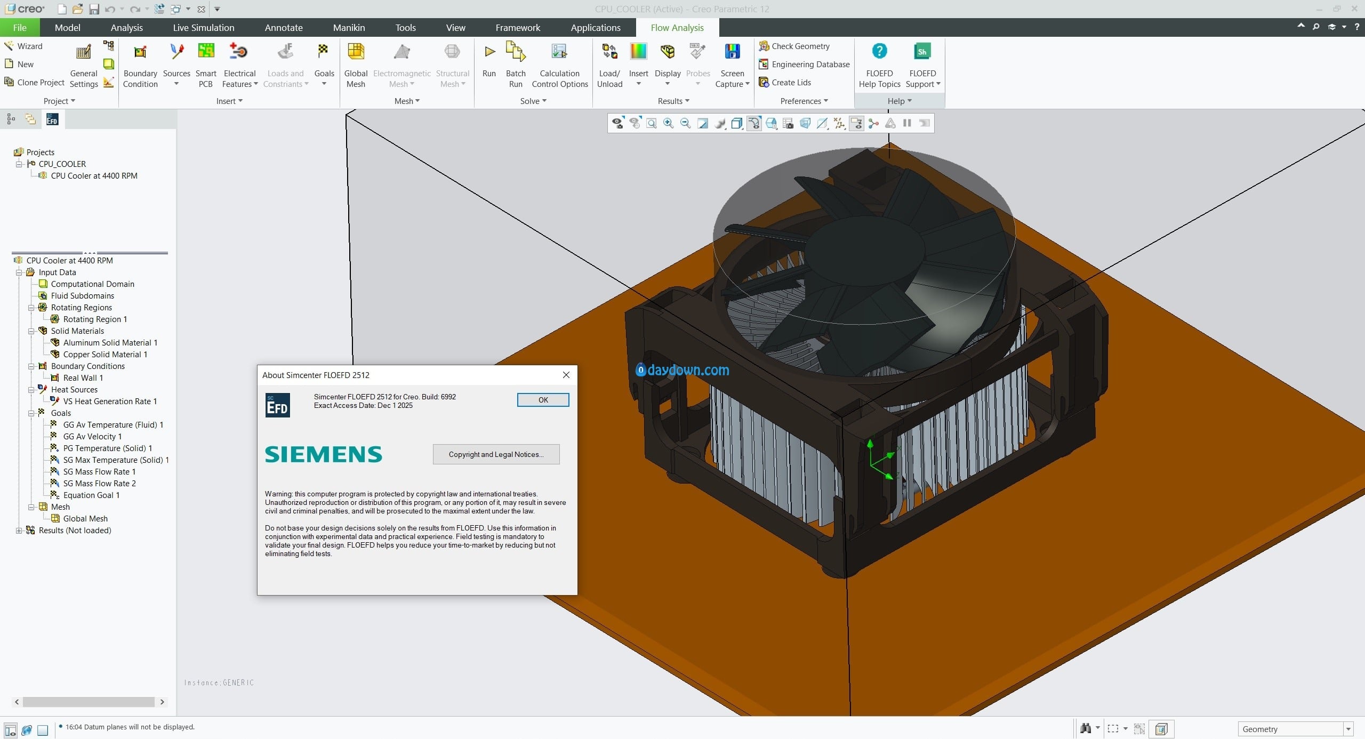The width and height of the screenshot is (1365, 739).
Task: Toggle the datum display filters button
Action: pos(839,124)
